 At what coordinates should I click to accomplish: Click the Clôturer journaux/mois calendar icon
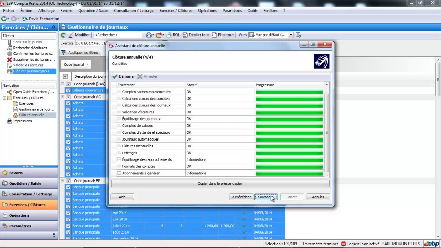10,71
